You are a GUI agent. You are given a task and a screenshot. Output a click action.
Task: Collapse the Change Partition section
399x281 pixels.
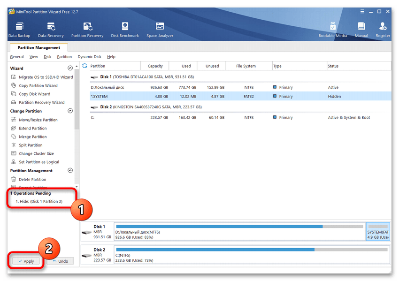coord(70,111)
